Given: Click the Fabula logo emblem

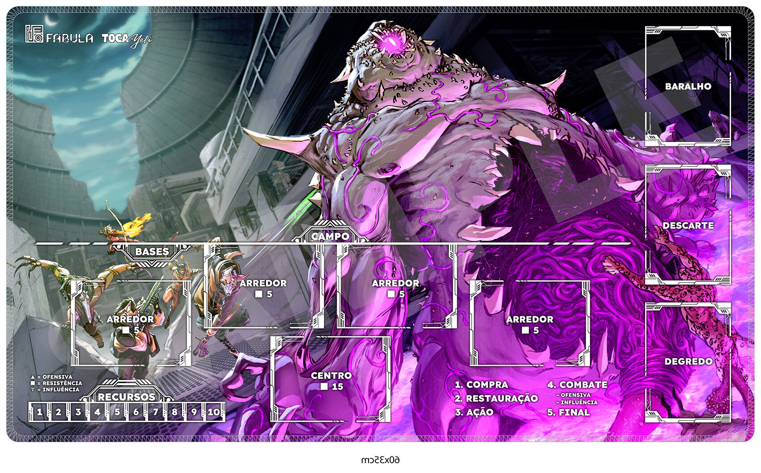Looking at the screenshot, I should [x=34, y=34].
